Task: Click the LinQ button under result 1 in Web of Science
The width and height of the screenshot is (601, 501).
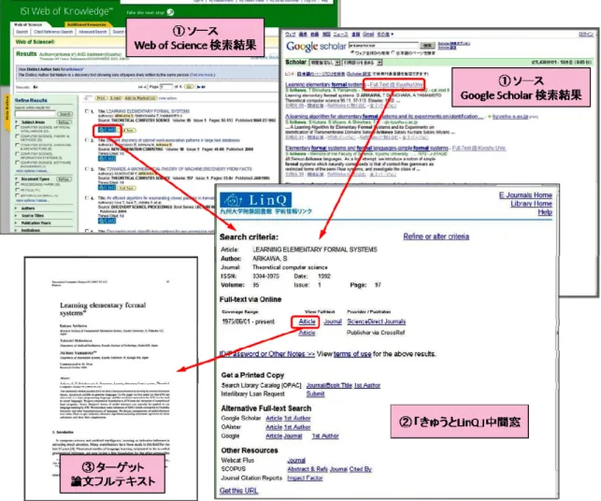Action: coord(107,130)
